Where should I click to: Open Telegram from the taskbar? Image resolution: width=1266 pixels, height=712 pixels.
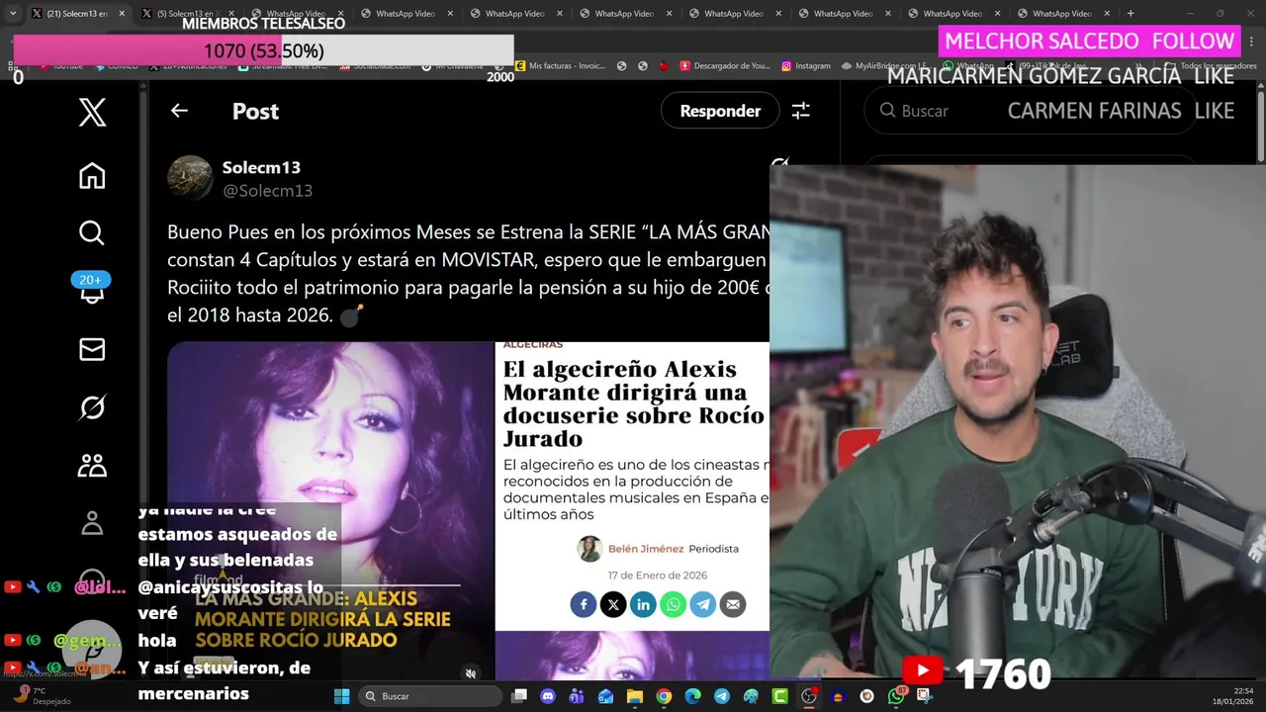click(x=722, y=696)
